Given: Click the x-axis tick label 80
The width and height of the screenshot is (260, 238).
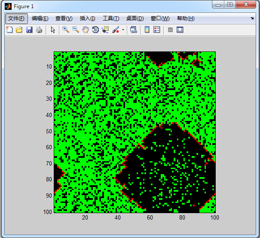Looking at the screenshot, I should tap(182, 217).
